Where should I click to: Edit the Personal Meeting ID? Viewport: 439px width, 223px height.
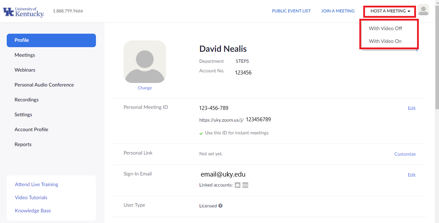click(412, 108)
